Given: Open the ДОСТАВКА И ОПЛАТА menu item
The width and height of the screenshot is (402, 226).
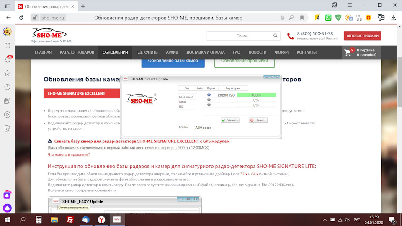Looking at the screenshot, I should [205, 52].
